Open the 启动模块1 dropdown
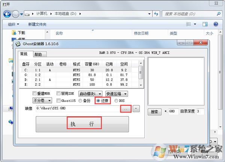 point(90,93)
